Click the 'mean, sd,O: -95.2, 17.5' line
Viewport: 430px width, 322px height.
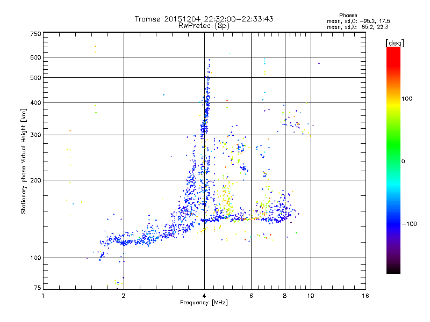coord(358,21)
